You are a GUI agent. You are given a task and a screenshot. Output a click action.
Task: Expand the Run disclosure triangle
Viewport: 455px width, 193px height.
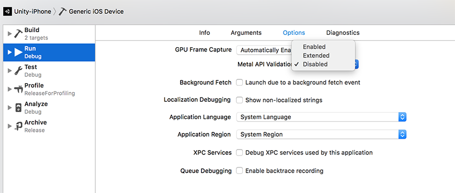coord(10,52)
